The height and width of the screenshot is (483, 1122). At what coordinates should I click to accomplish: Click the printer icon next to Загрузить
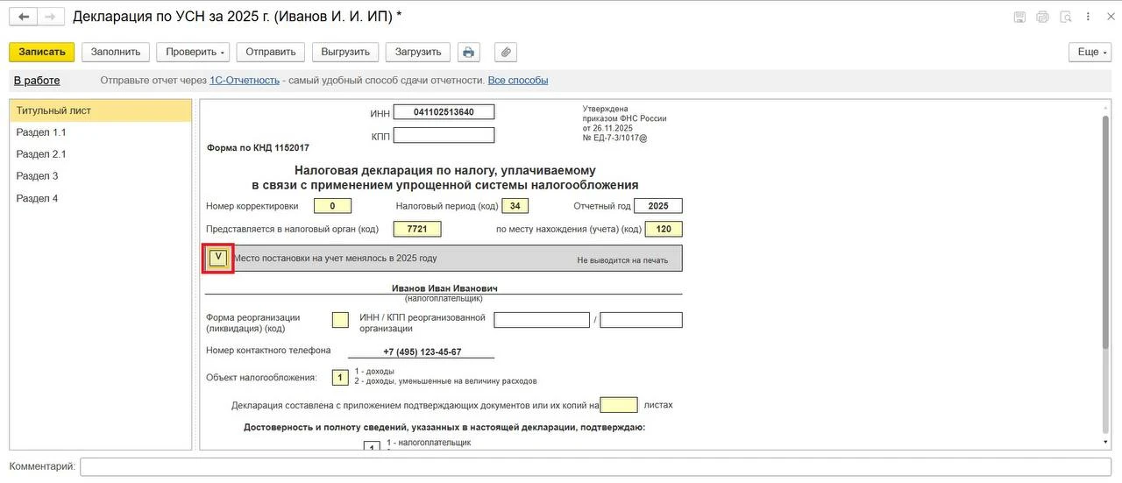[x=469, y=52]
